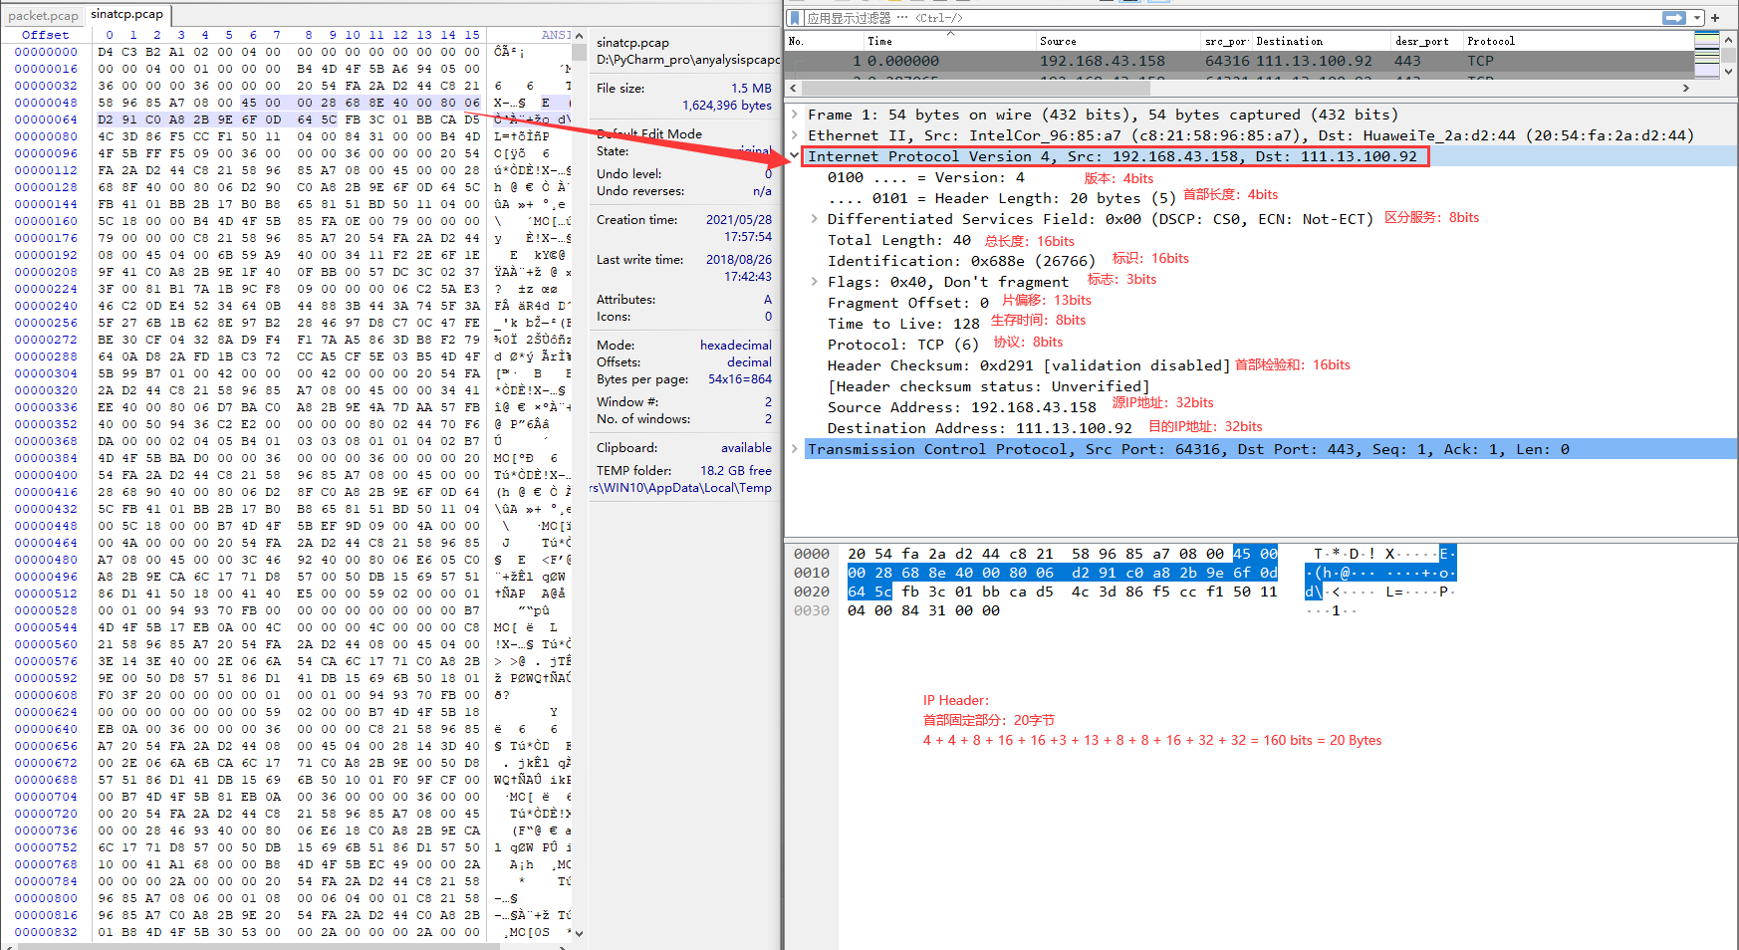Select 'Fragment Offset: 0' row
The image size is (1739, 950).
[x=907, y=303]
